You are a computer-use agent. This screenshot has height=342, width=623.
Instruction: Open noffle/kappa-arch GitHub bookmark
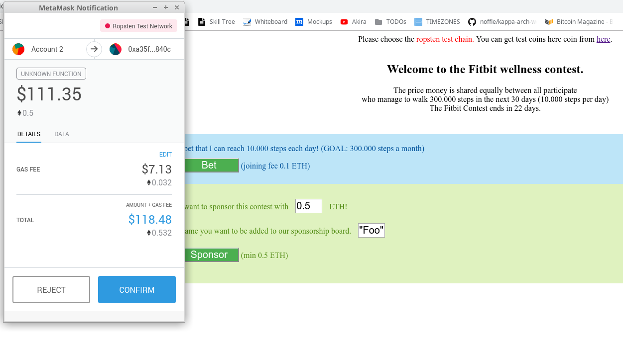click(x=502, y=21)
